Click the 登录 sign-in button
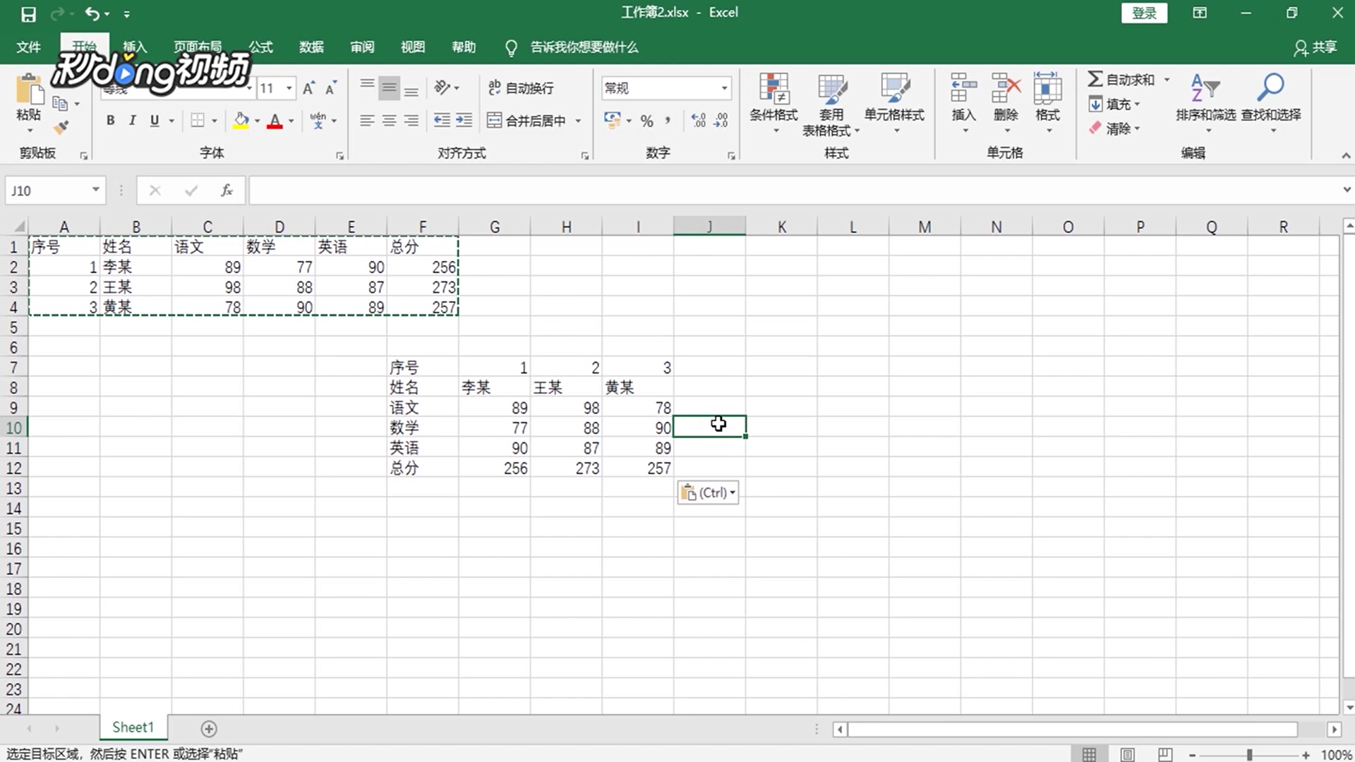Screen dimensions: 1355x762 pyautogui.click(x=1144, y=13)
